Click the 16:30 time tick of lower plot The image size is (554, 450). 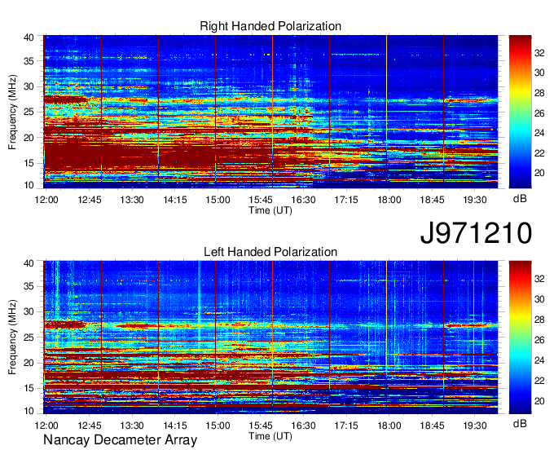click(x=304, y=426)
